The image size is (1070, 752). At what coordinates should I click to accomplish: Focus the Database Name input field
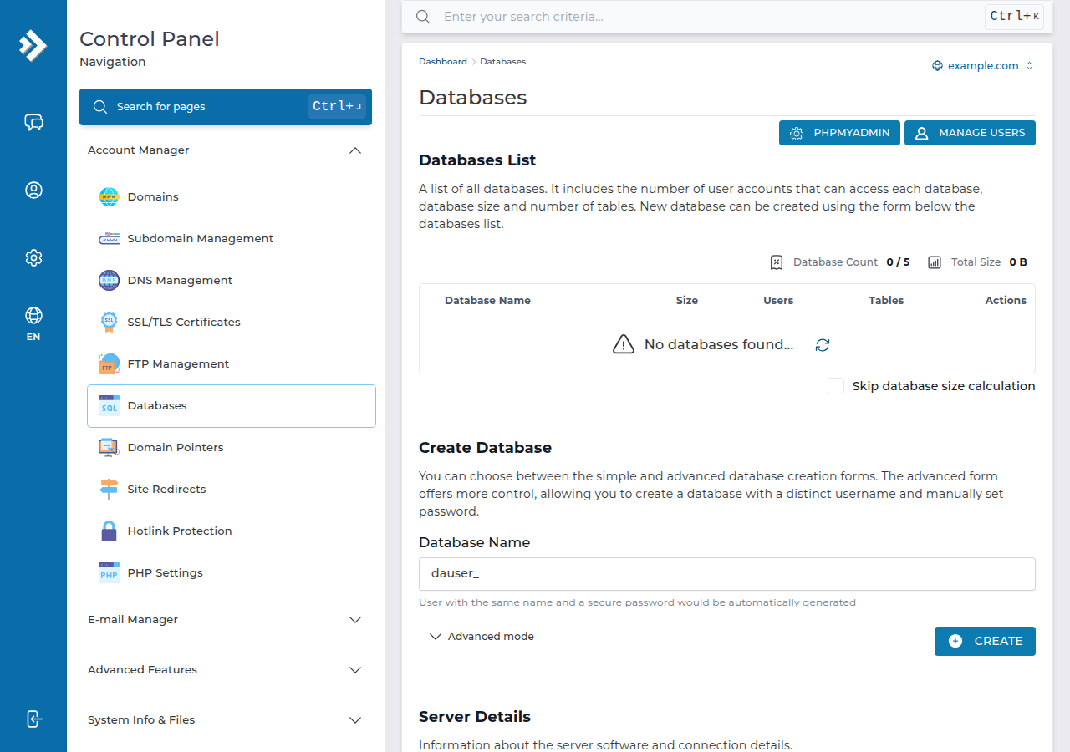pos(763,574)
